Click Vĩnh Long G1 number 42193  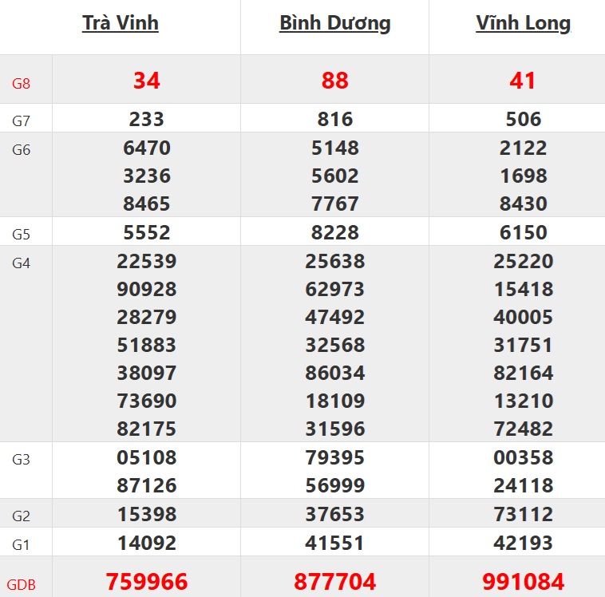(x=523, y=544)
